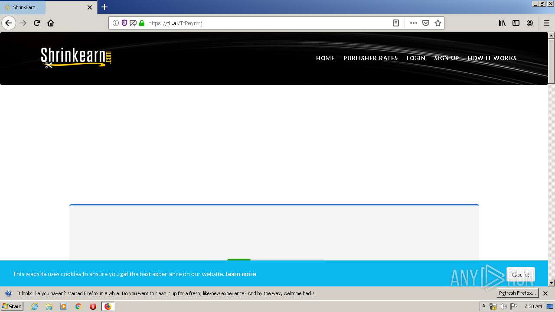The height and width of the screenshot is (312, 555).
Task: Open a new tab with plus button
Action: (104, 7)
